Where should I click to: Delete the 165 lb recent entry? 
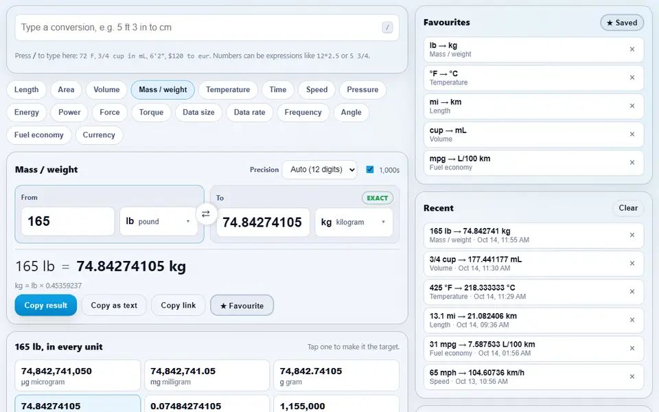click(632, 235)
